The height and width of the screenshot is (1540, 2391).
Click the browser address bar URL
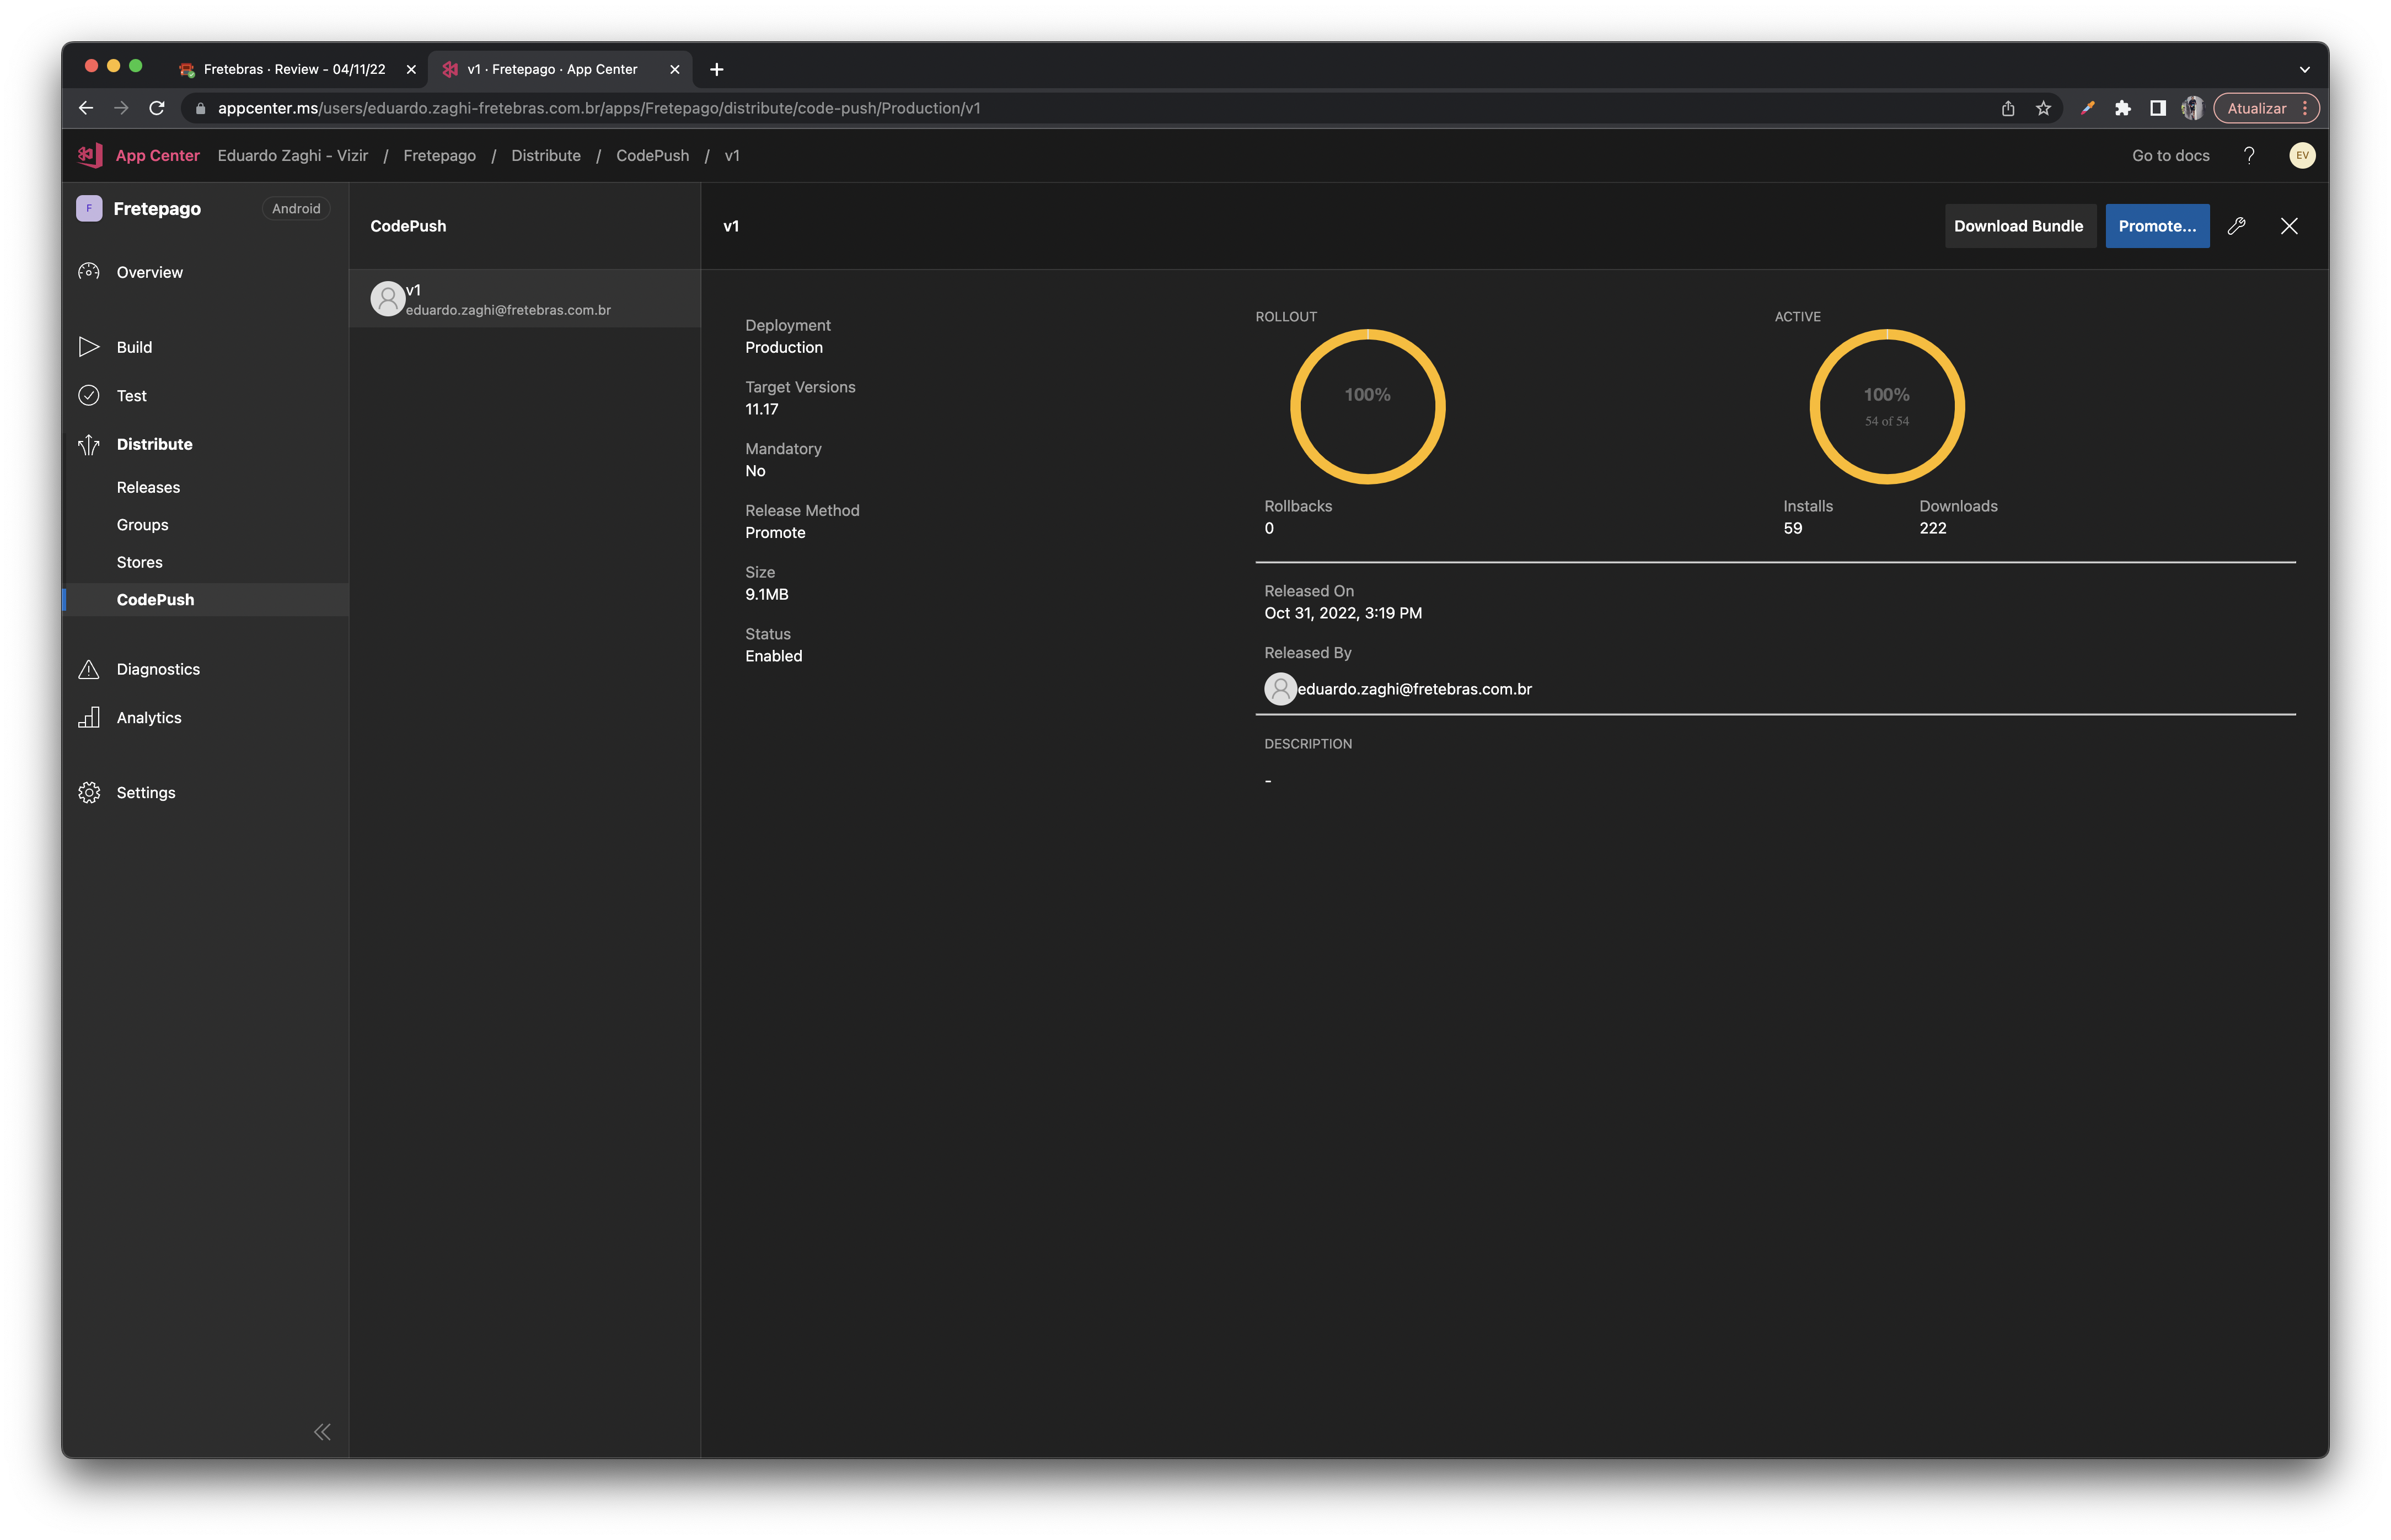[x=598, y=108]
